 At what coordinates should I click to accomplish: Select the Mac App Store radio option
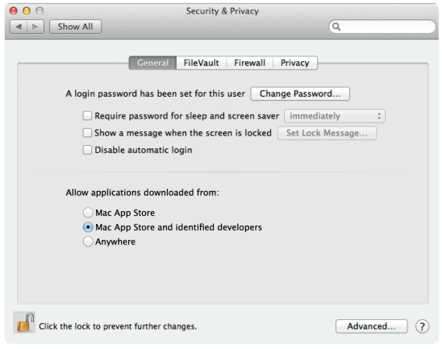[x=88, y=213]
